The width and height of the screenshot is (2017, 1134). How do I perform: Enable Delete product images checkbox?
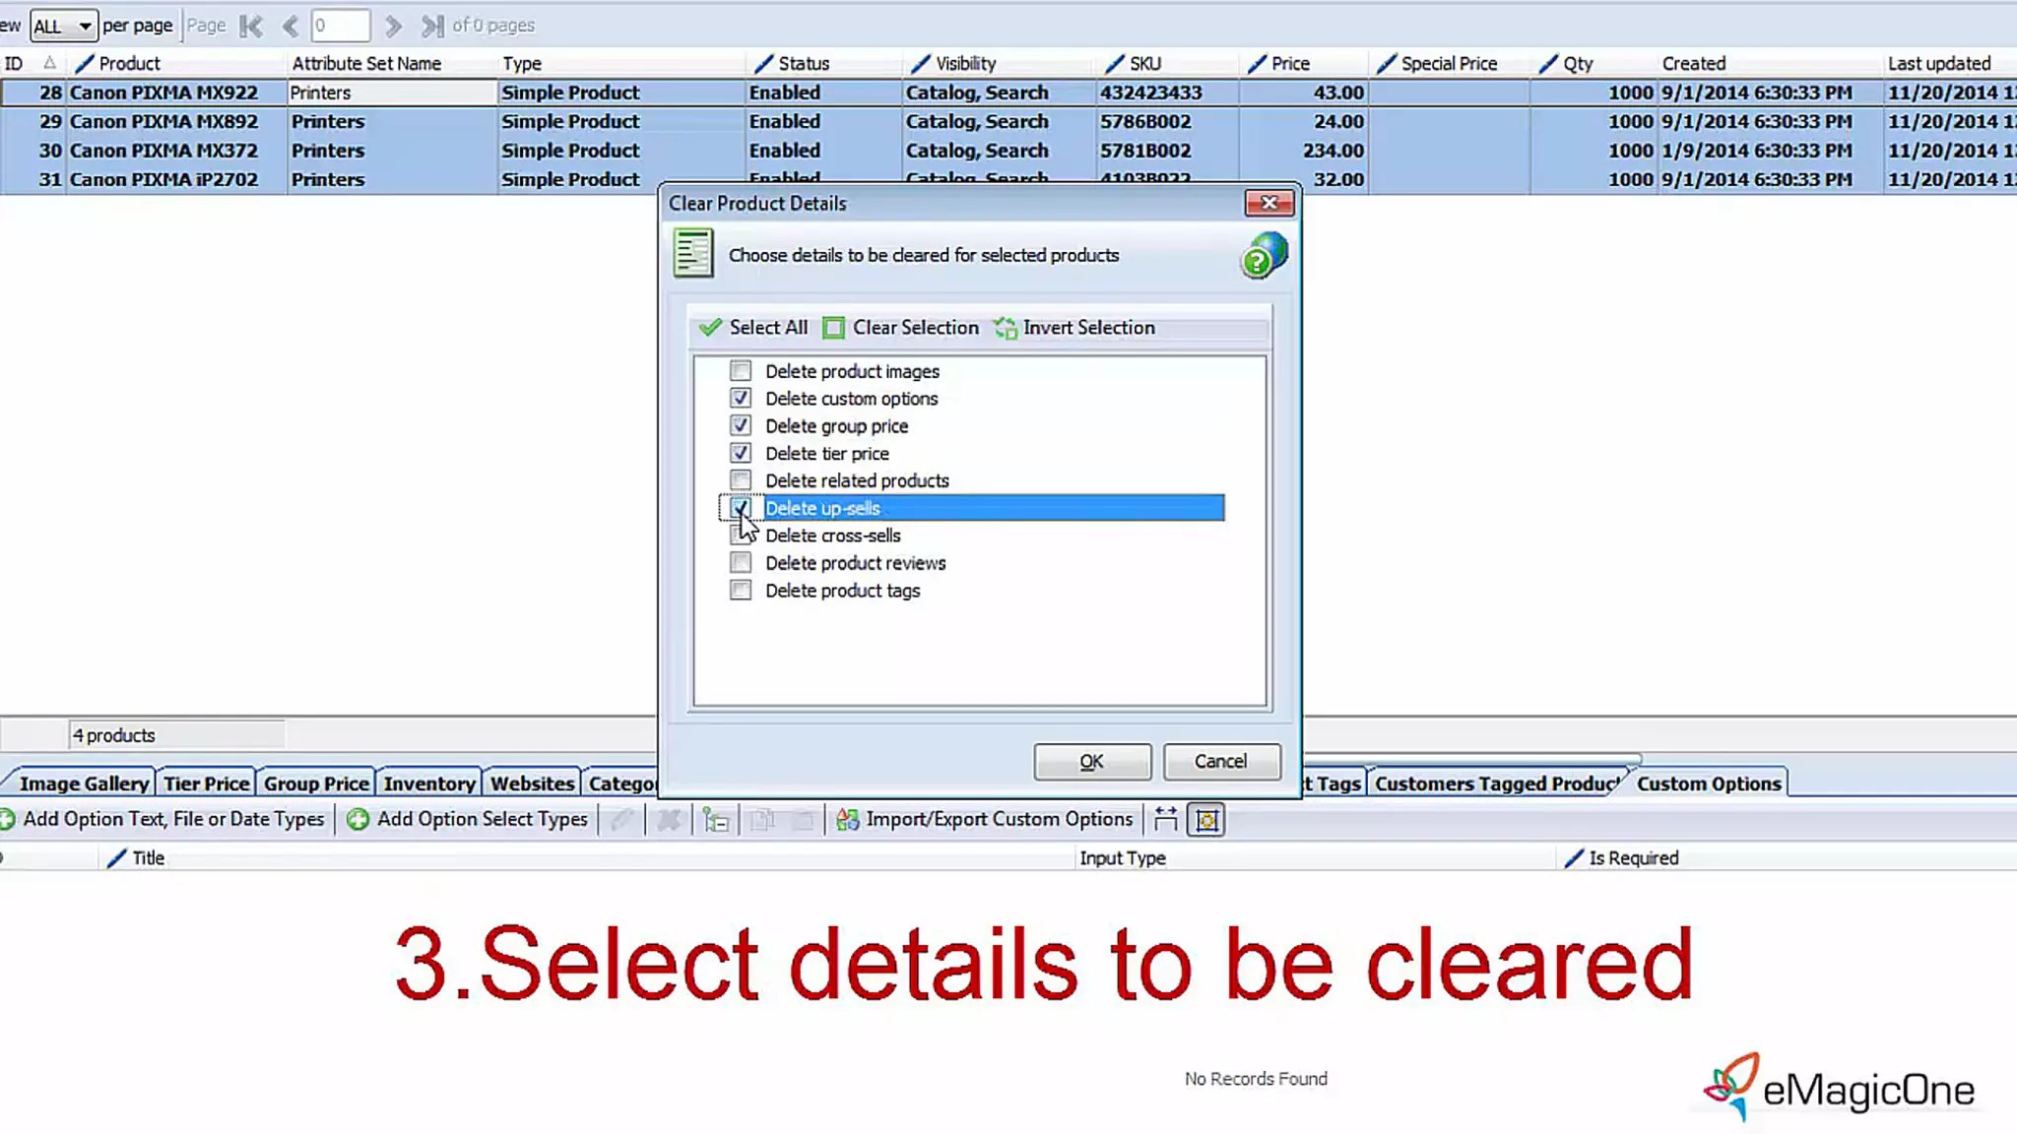coord(741,371)
